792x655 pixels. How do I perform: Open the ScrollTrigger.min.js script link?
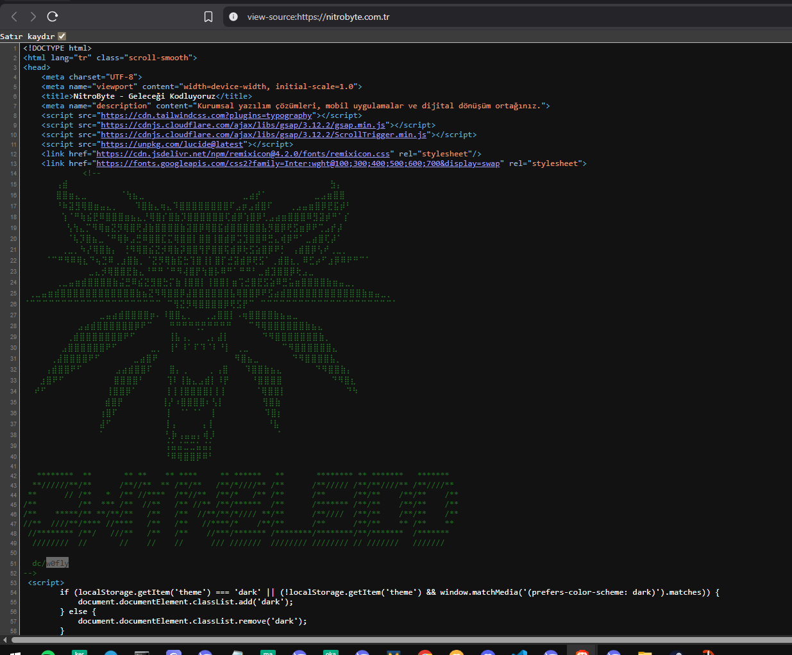[x=264, y=135]
